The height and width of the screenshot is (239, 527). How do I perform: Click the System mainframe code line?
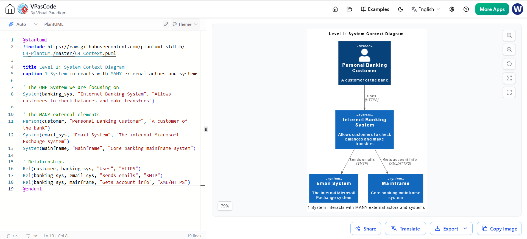109,148
